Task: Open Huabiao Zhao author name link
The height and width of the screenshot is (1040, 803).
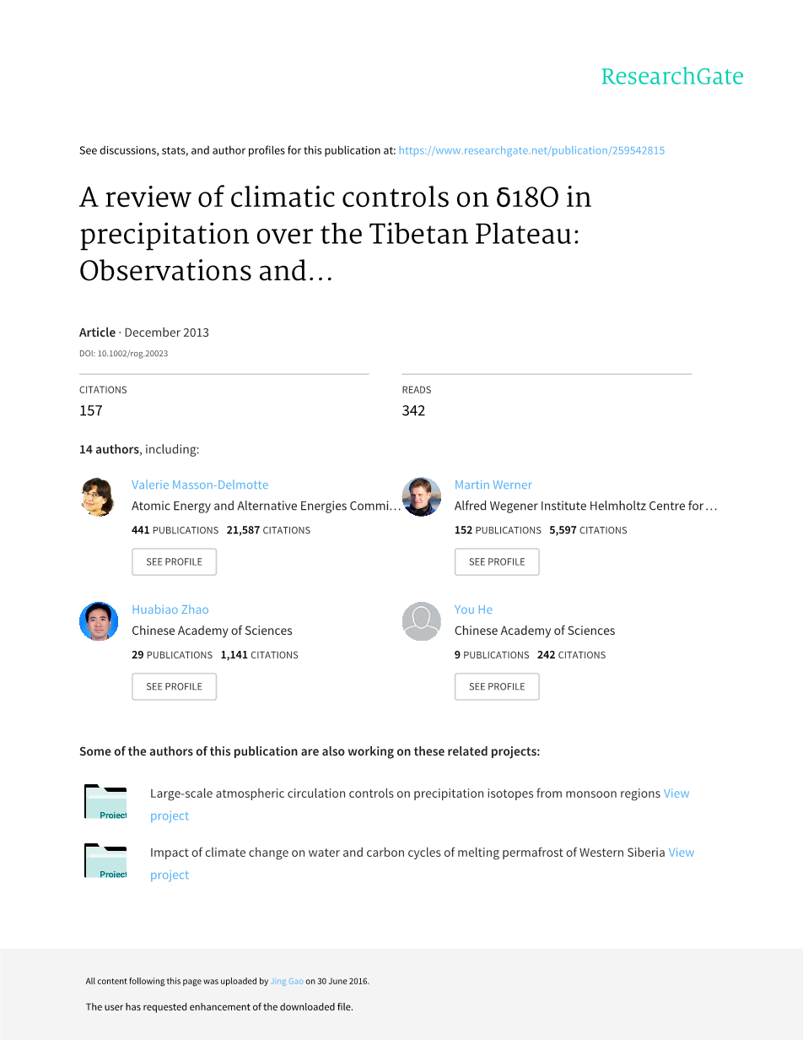Action: [x=170, y=609]
